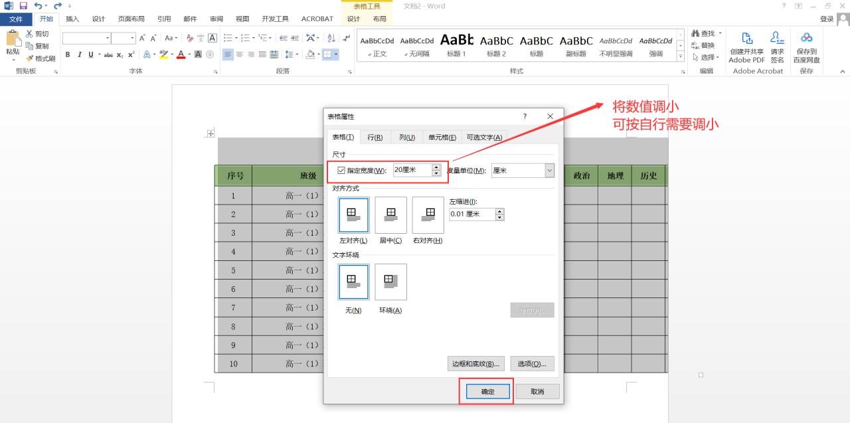Decrease indent in paragraph group
This screenshot has width=850, height=423.
pyautogui.click(x=284, y=39)
